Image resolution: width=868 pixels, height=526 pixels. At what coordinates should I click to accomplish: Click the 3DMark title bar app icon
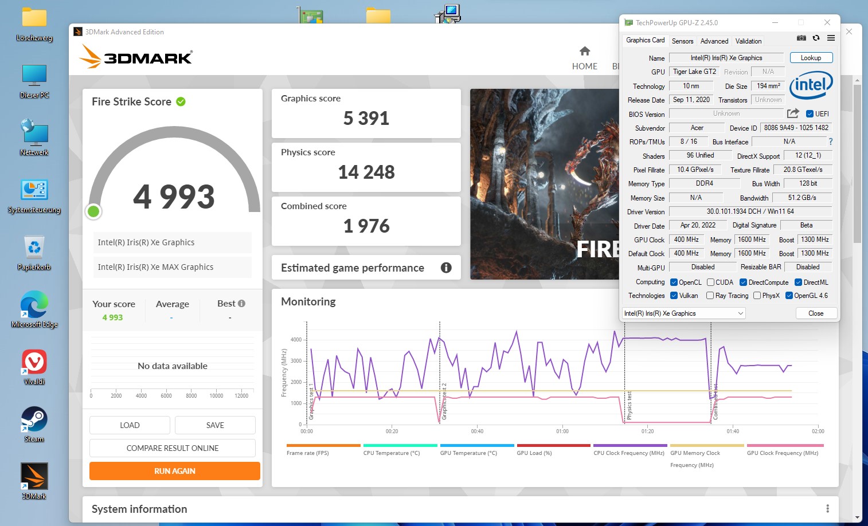point(78,32)
